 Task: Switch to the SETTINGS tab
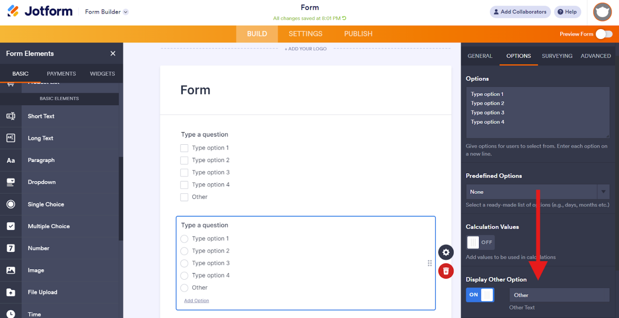pyautogui.click(x=305, y=34)
